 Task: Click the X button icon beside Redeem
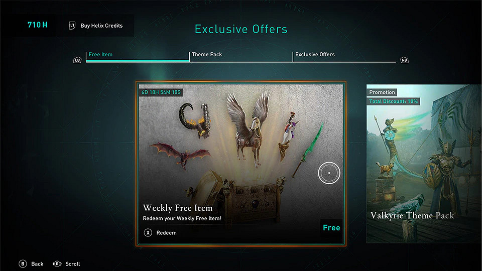(148, 232)
